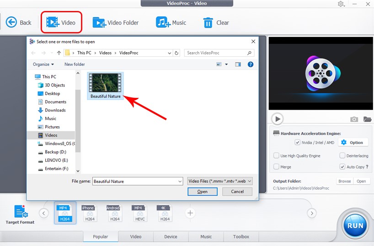This screenshot has width=374, height=246.
Task: Choose the MP4 HEVC format preset
Action: pos(140,213)
